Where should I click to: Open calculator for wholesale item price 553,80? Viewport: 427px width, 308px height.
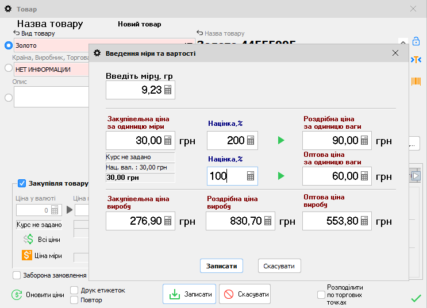[364, 221]
